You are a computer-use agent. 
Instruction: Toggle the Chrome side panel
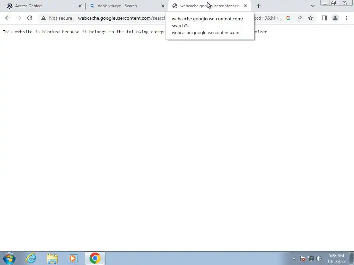(x=324, y=18)
